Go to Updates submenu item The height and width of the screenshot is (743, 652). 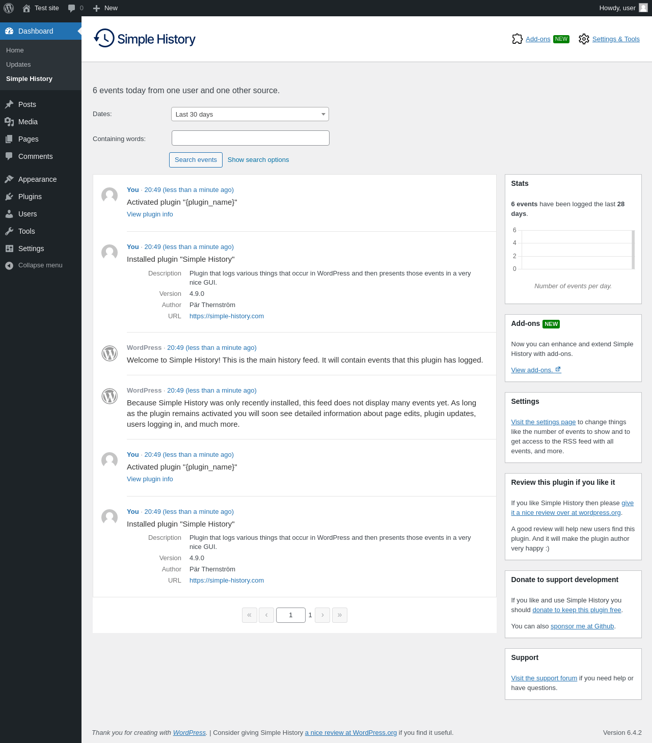(18, 65)
